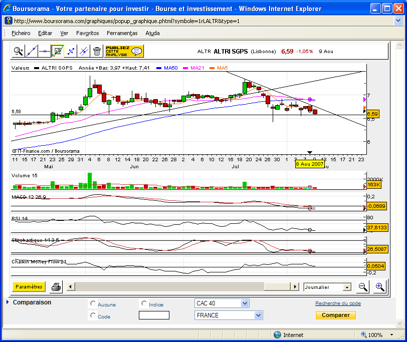Click the black triangle date cursor

310,152
